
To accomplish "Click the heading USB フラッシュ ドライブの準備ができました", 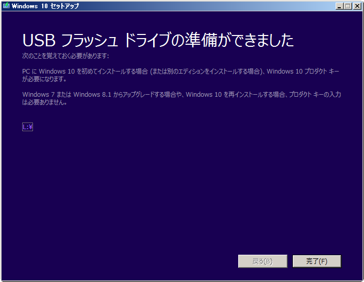I will (158, 40).
